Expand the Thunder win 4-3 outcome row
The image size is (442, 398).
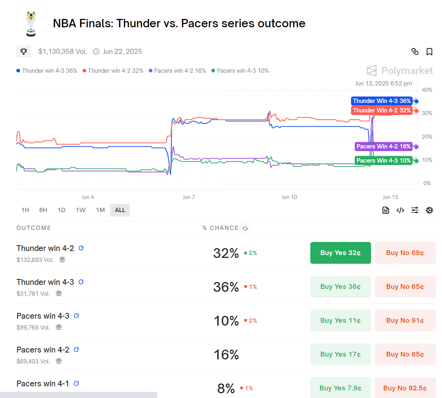(x=45, y=282)
